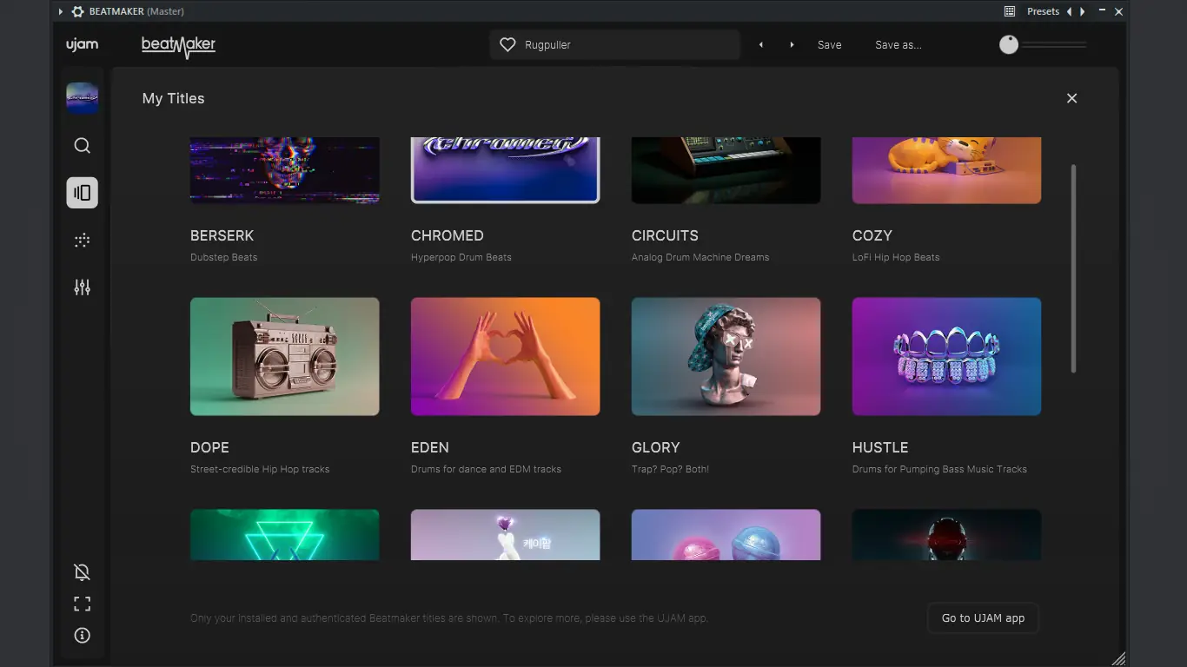1187x667 pixels.
Task: Click the CHROMED title text
Action: click(x=447, y=235)
